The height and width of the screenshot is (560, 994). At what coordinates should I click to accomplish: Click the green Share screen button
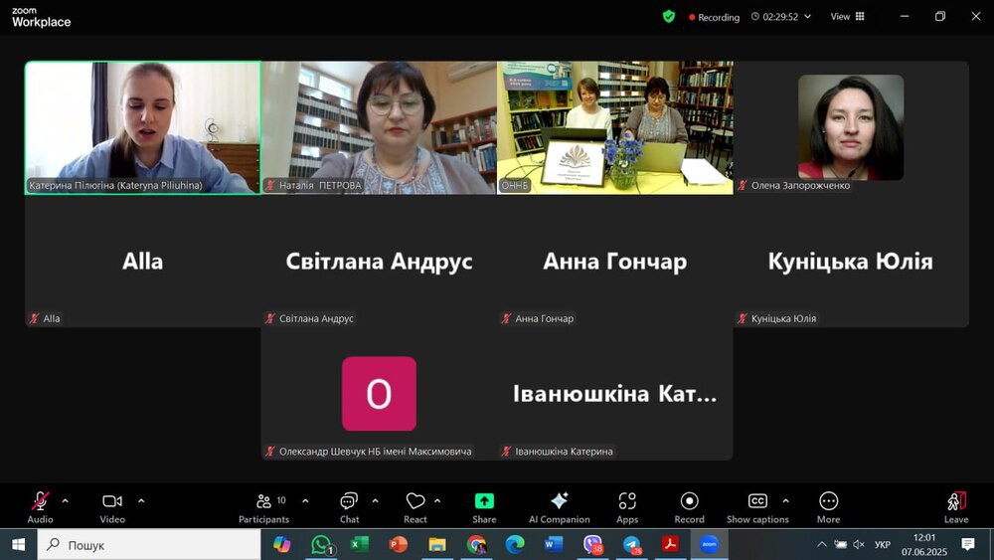484,505
